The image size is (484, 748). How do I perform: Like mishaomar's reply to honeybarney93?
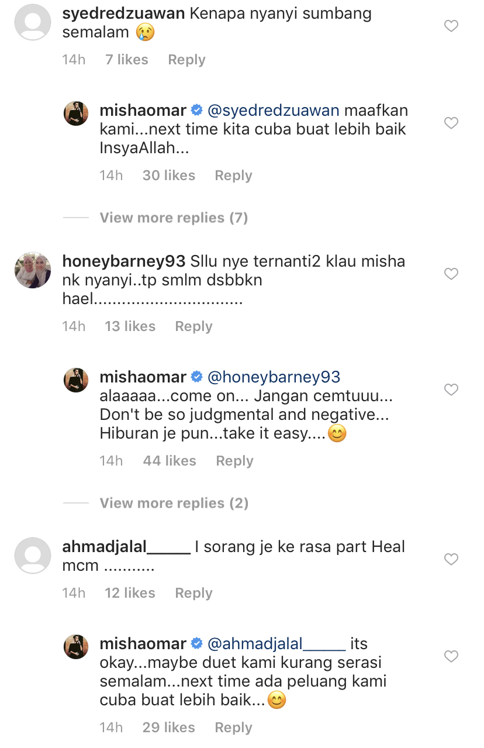[x=451, y=390]
